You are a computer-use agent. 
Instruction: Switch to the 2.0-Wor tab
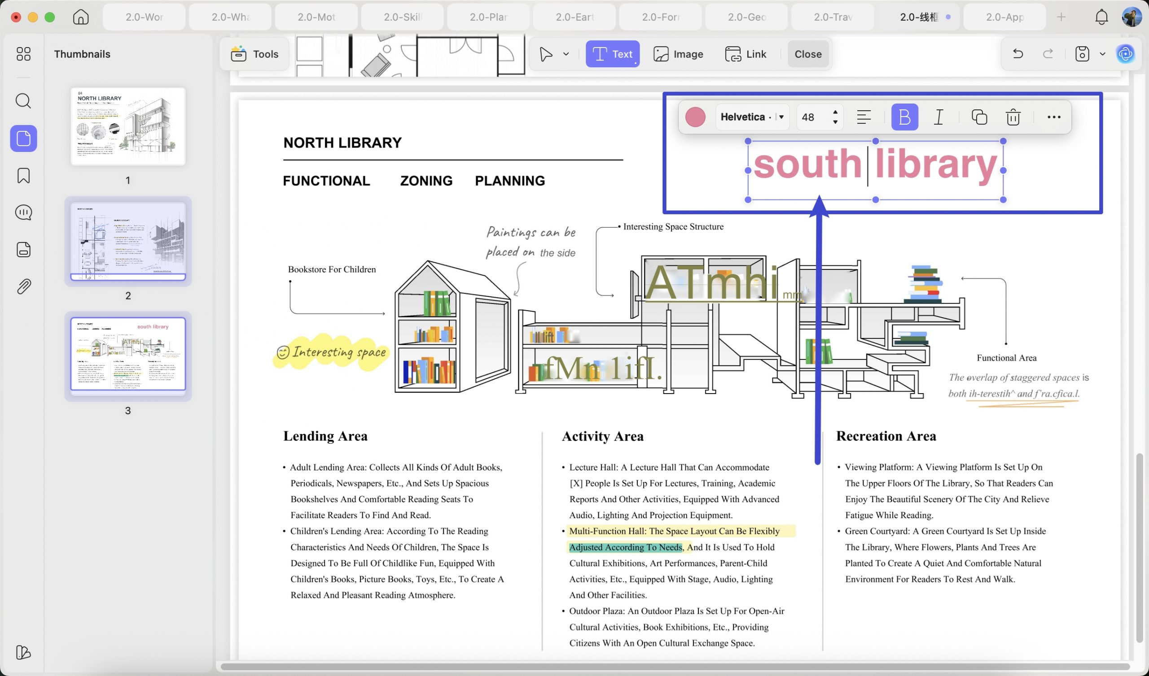[144, 17]
